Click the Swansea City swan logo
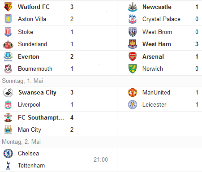Viewport: 202px width, 172px height. tap(8, 92)
